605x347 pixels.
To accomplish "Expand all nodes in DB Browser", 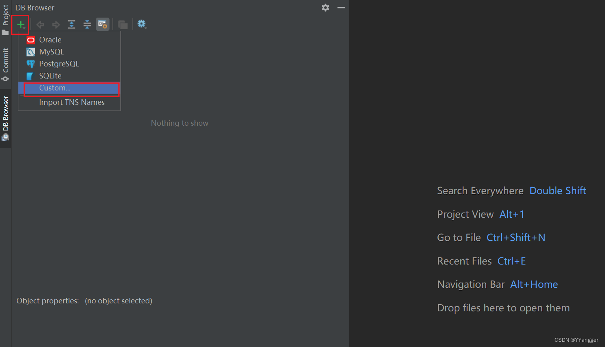I will [72, 24].
